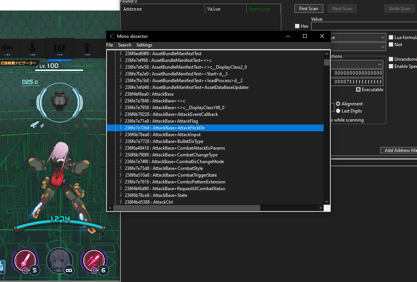Open the Settings menu in Mono dissector

[144, 45]
